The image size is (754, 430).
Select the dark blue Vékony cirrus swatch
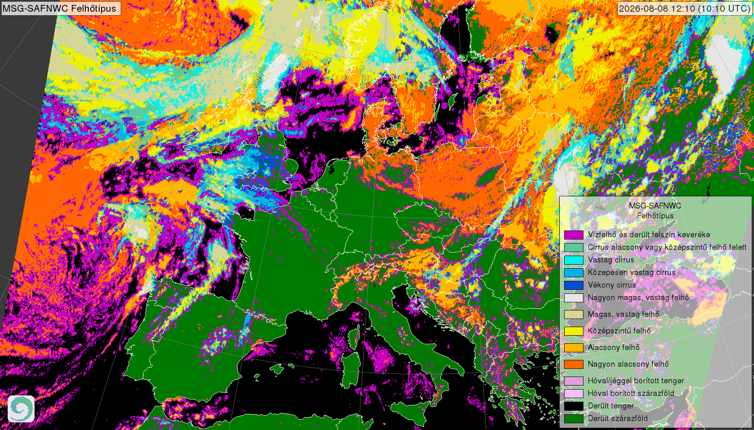pos(574,285)
